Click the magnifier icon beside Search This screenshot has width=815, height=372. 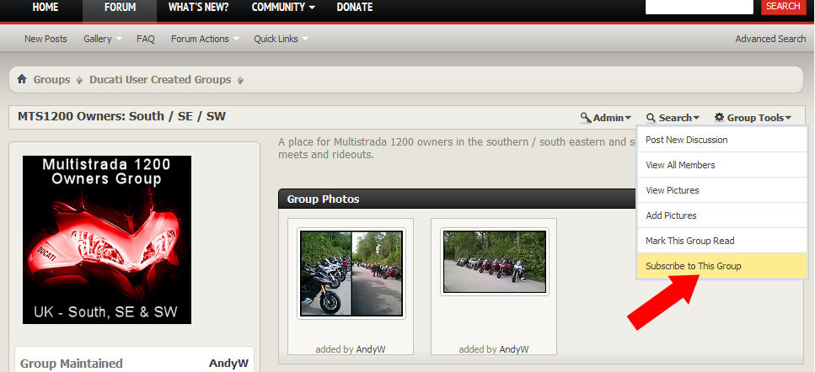coord(651,118)
